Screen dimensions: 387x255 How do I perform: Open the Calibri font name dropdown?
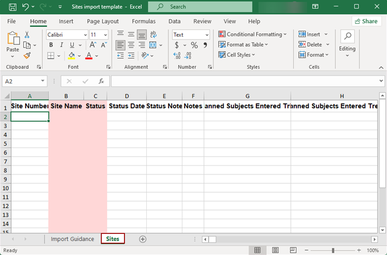(x=85, y=34)
